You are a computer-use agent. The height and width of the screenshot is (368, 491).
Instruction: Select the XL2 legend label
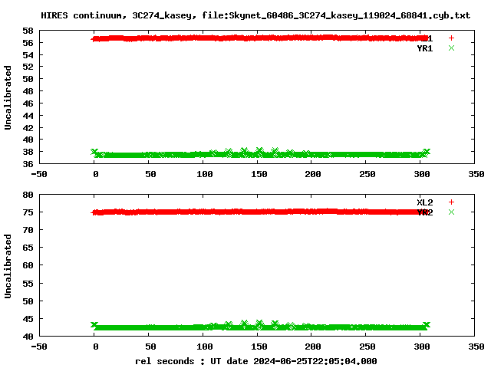point(425,202)
